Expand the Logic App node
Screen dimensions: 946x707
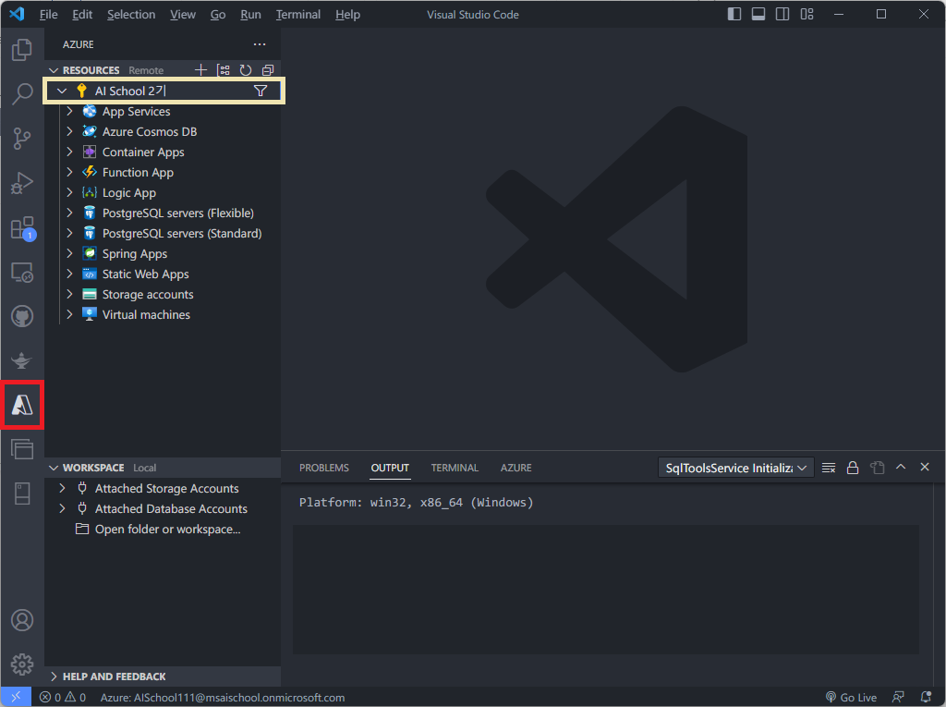[69, 192]
